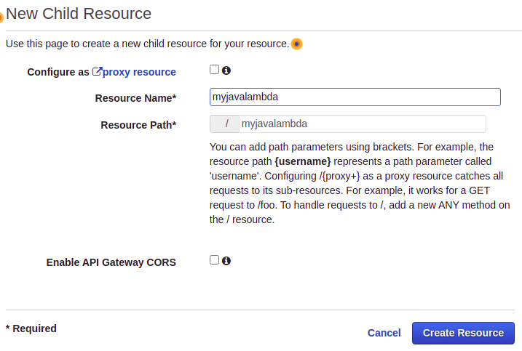Viewport: 522px width, 351px height.
Task: Click info icon beside proxy resource checkbox
Action: pos(226,70)
